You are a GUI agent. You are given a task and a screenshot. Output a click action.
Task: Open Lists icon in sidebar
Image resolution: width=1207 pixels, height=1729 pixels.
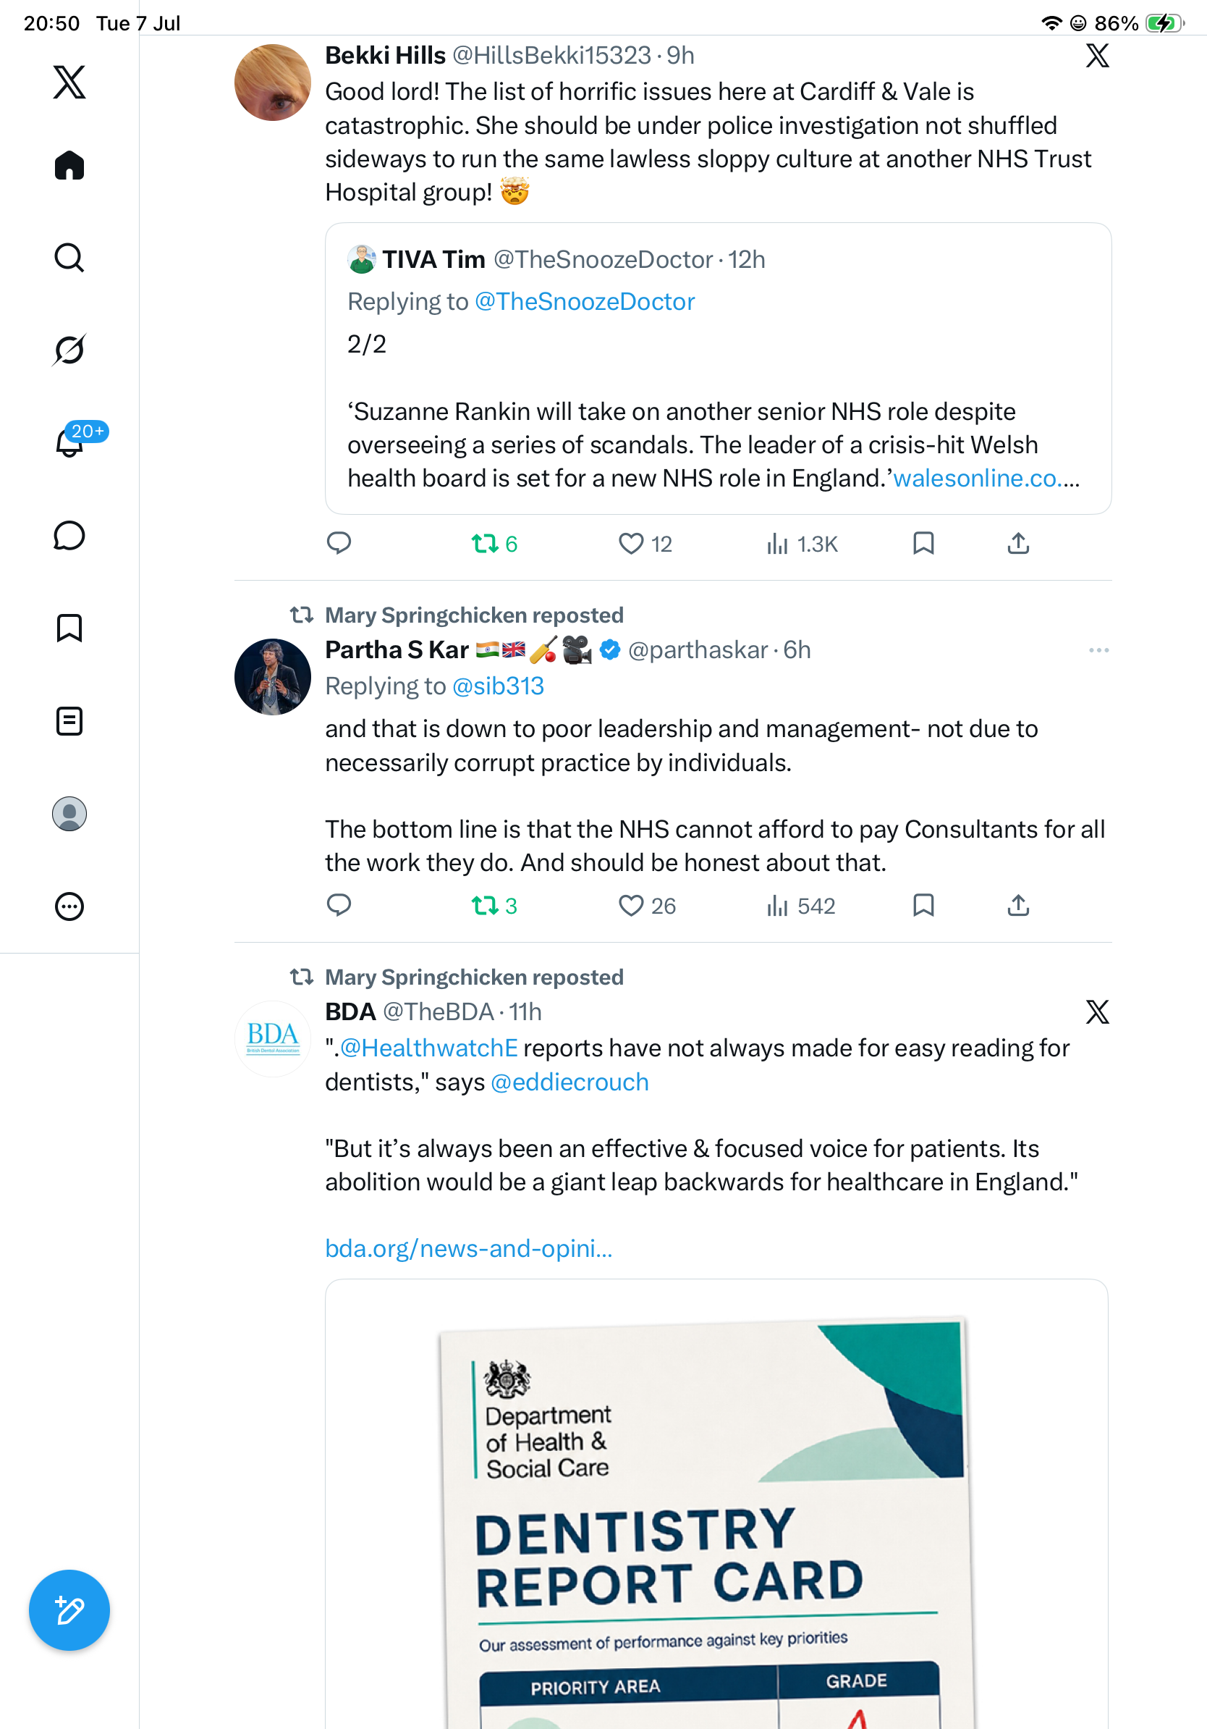(69, 720)
